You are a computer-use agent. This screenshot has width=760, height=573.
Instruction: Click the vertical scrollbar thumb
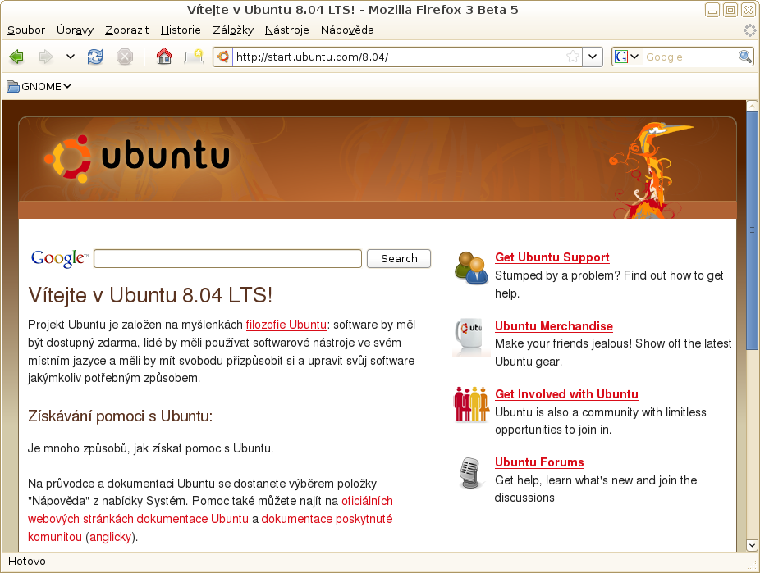752,230
